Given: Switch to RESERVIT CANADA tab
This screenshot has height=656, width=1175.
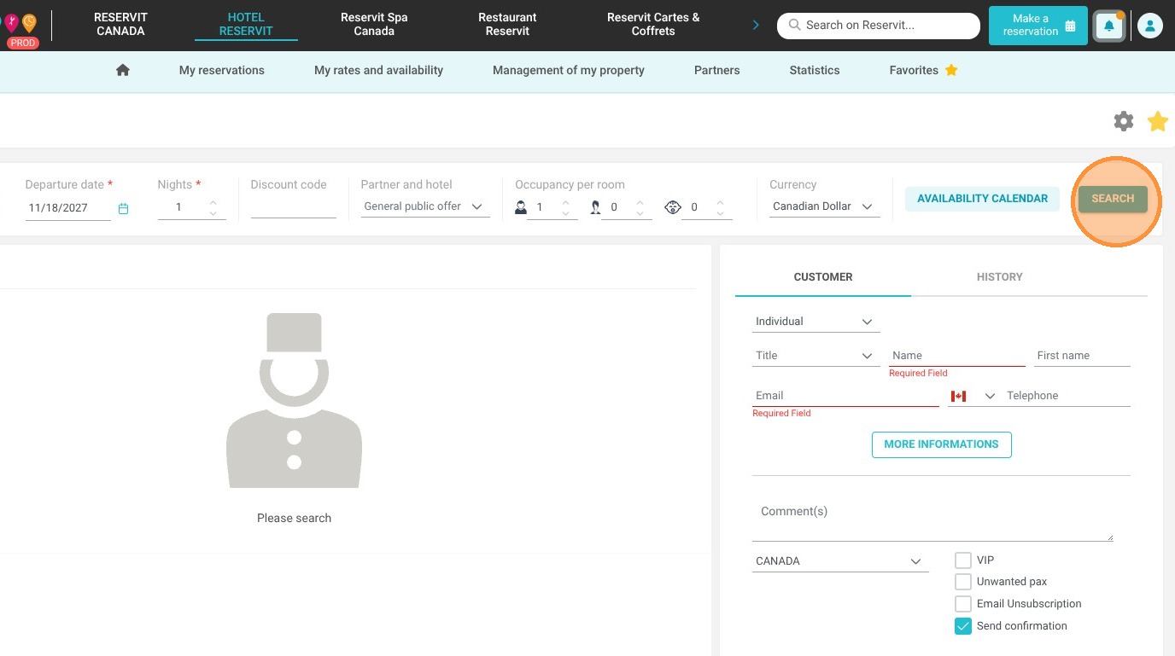Looking at the screenshot, I should click(120, 24).
